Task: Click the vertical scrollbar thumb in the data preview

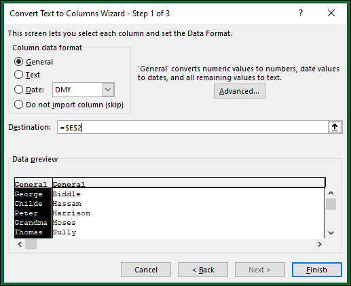Action: (x=331, y=204)
